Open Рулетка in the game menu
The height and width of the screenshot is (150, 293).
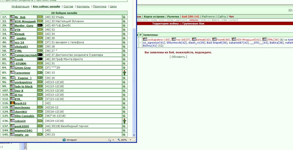pyautogui.click(x=173, y=17)
